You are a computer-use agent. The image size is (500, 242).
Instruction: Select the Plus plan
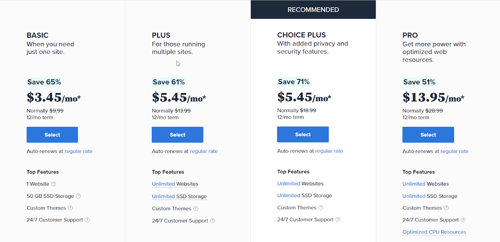click(x=177, y=135)
